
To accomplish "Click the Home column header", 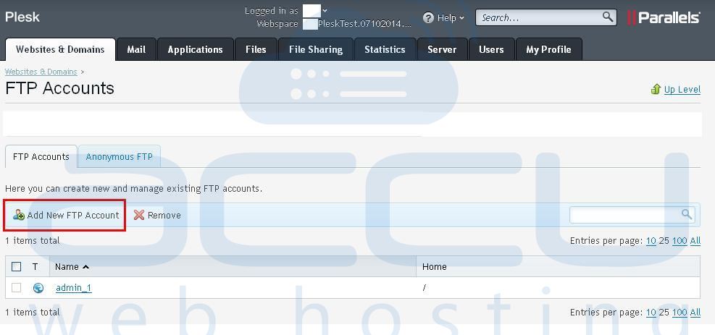I will coord(435,267).
